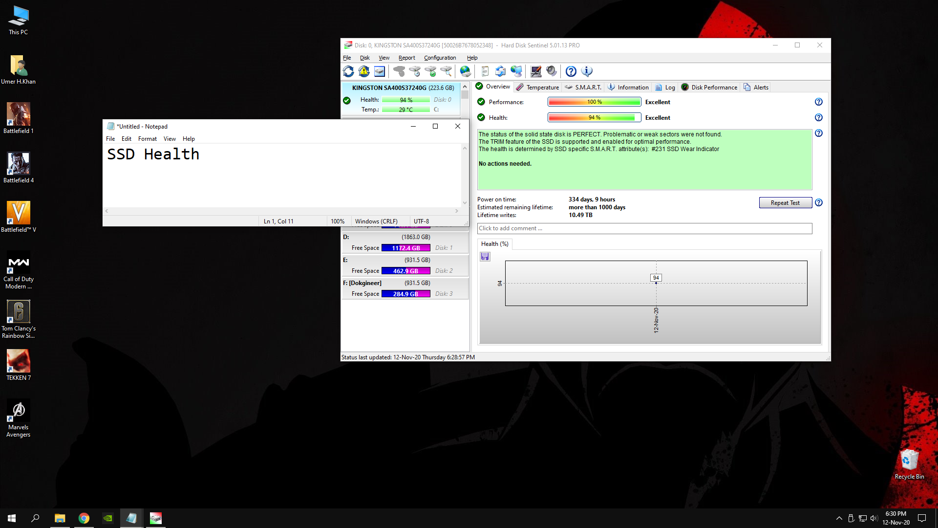This screenshot has height=528, width=938.
Task: Click the notepad report toolbar icon
Action: [485, 71]
